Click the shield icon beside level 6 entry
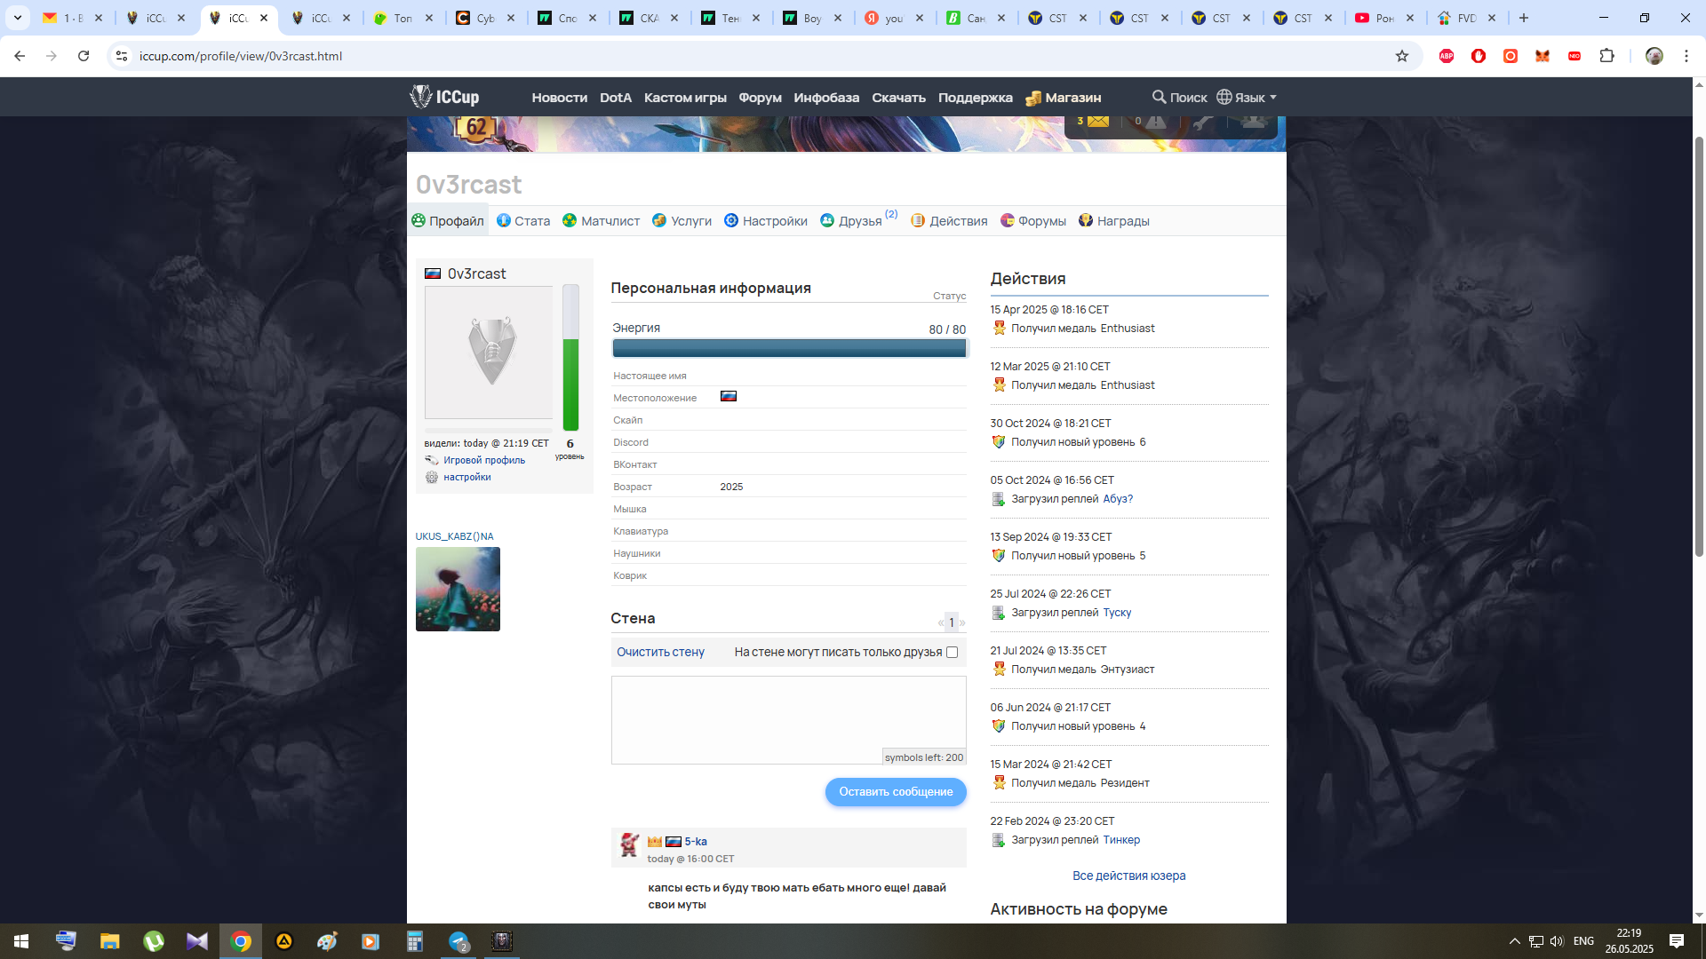The image size is (1706, 959). pyautogui.click(x=999, y=442)
